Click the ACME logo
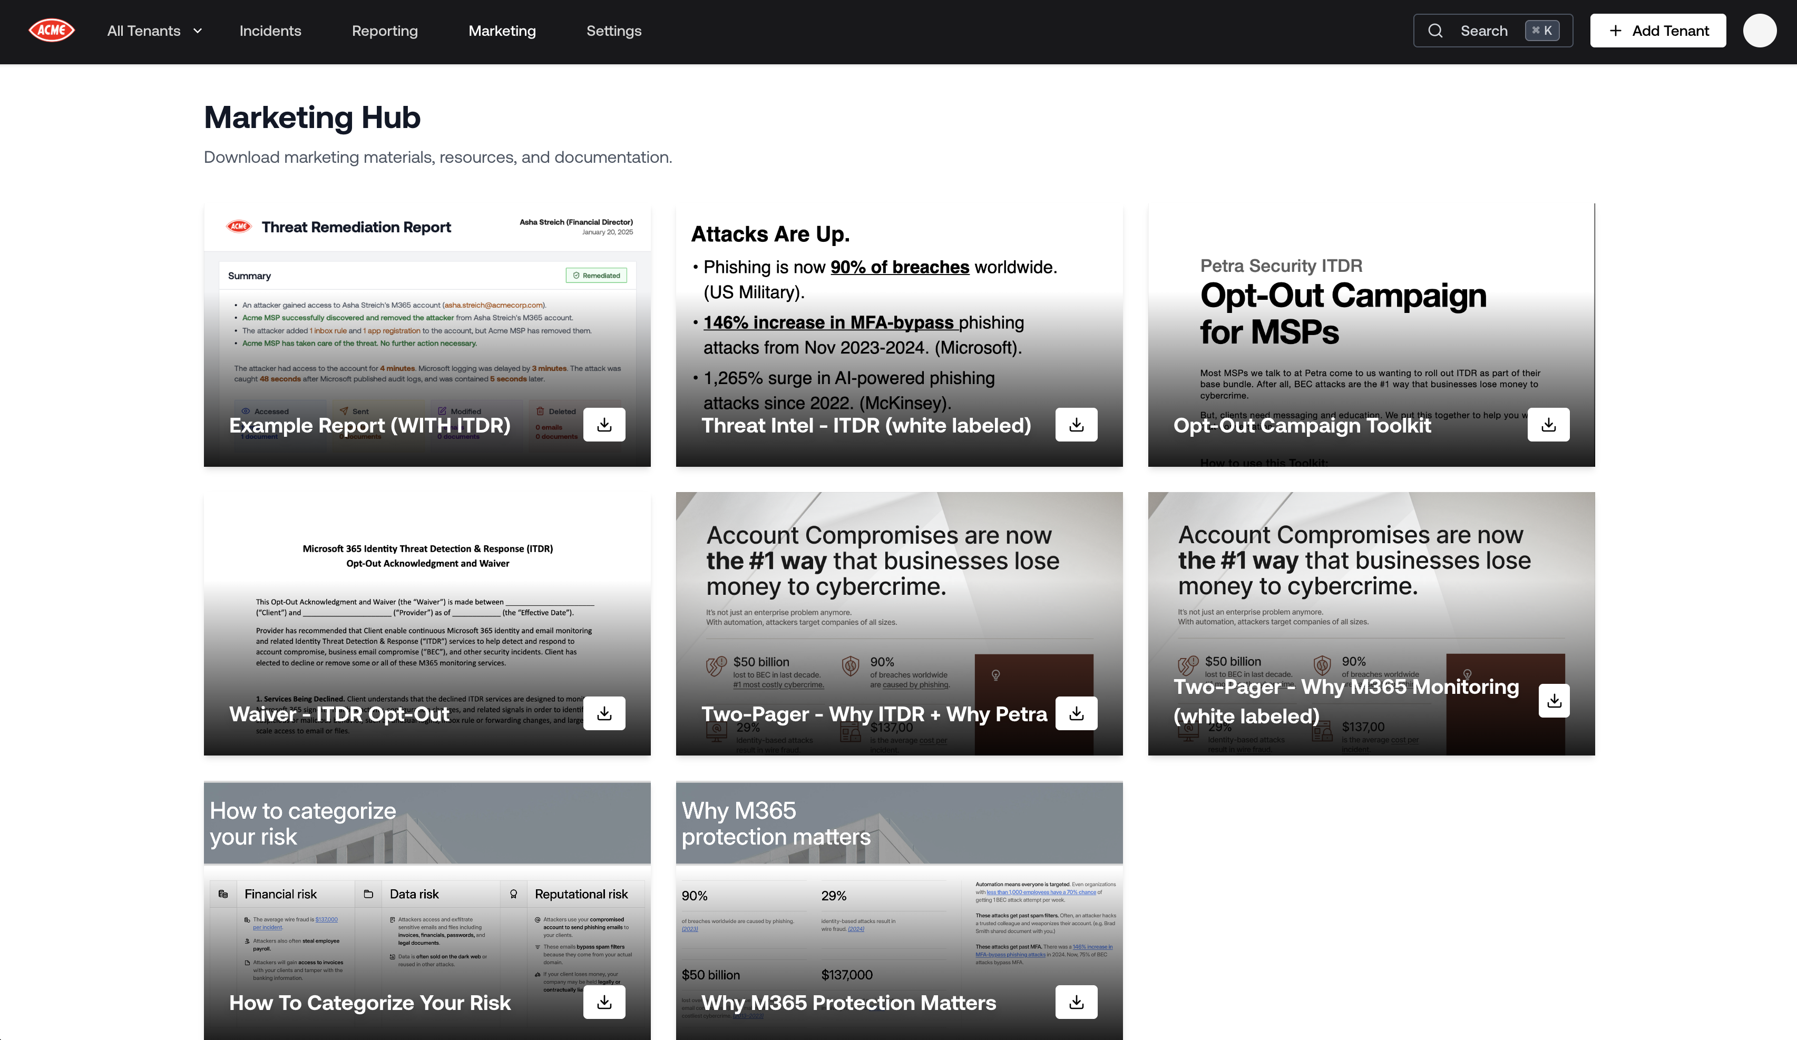The height and width of the screenshot is (1040, 1797). click(51, 31)
